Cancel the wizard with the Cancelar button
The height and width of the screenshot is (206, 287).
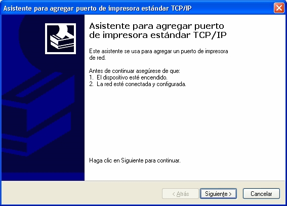(x=261, y=193)
